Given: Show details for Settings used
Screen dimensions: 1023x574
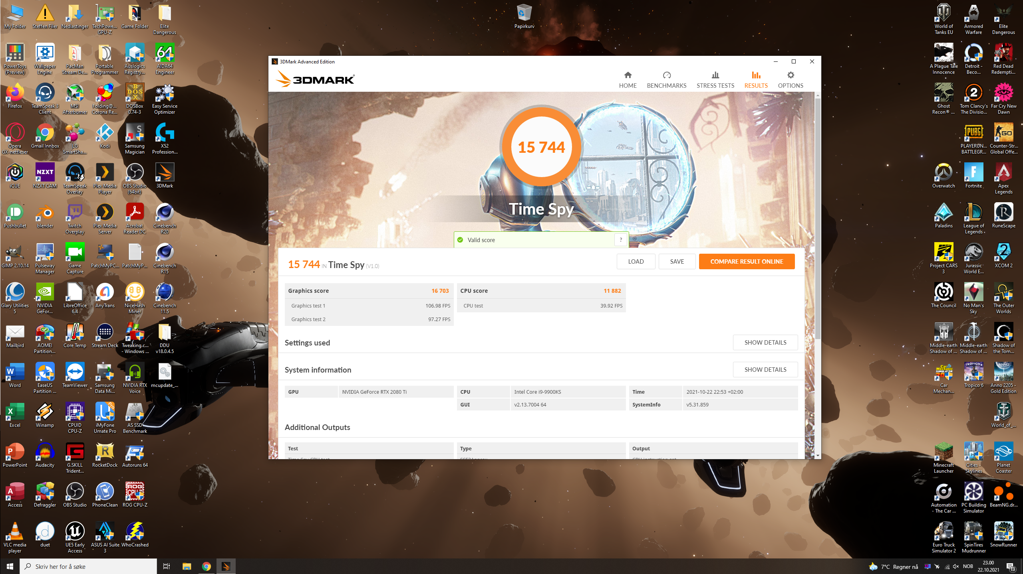Looking at the screenshot, I should [765, 342].
